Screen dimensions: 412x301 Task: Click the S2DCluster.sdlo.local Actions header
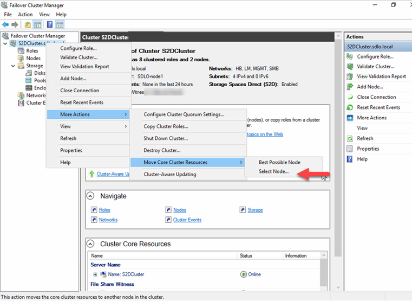[x=378, y=47]
